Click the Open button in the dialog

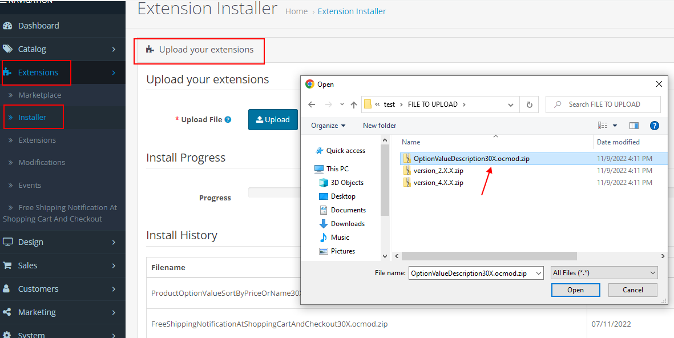(x=575, y=289)
